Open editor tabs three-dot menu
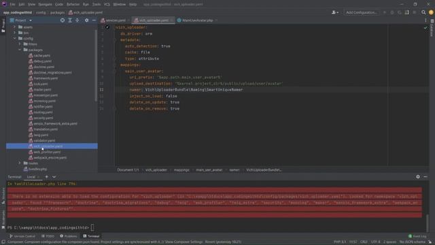The height and width of the screenshot is (245, 435). click(x=425, y=20)
